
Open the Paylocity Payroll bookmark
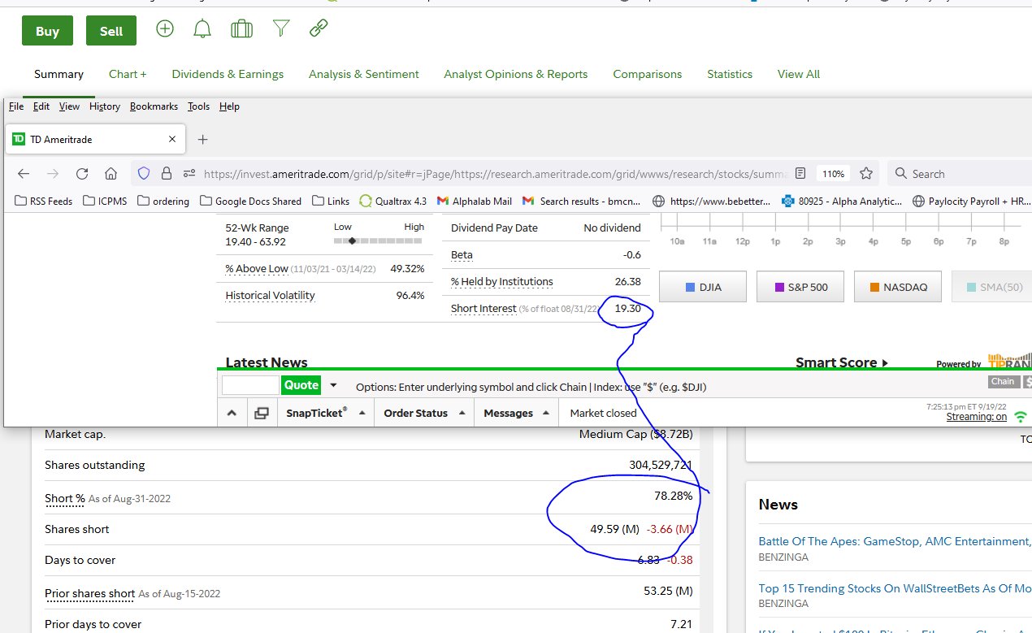pyautogui.click(x=972, y=201)
